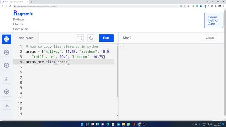Reload the page with refresh icon
226x127 pixels.
tap(10, 6)
